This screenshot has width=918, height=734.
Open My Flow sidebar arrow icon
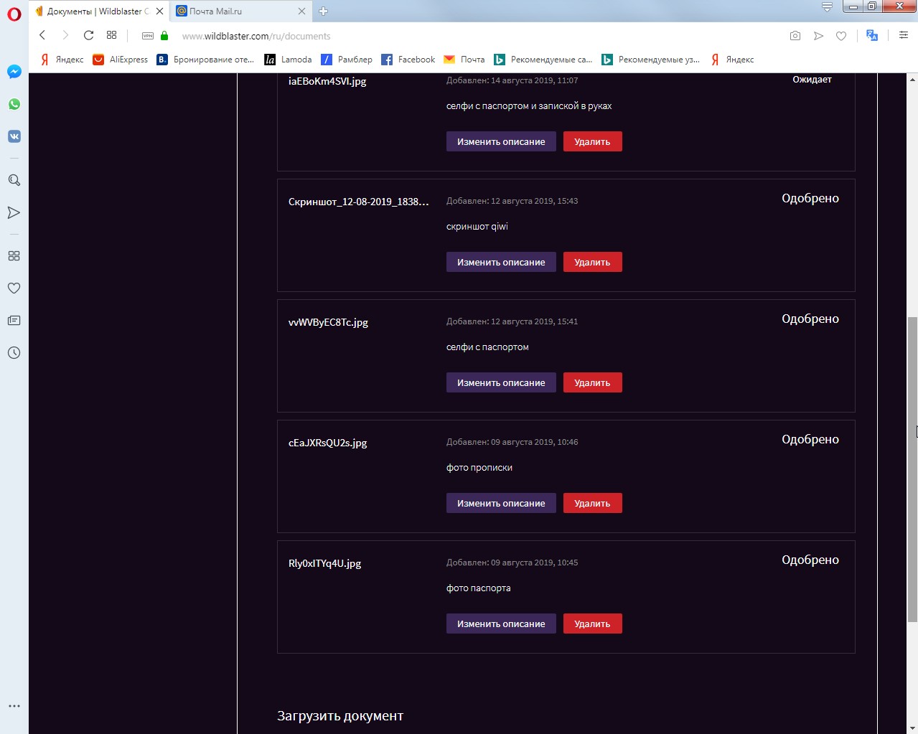click(14, 212)
